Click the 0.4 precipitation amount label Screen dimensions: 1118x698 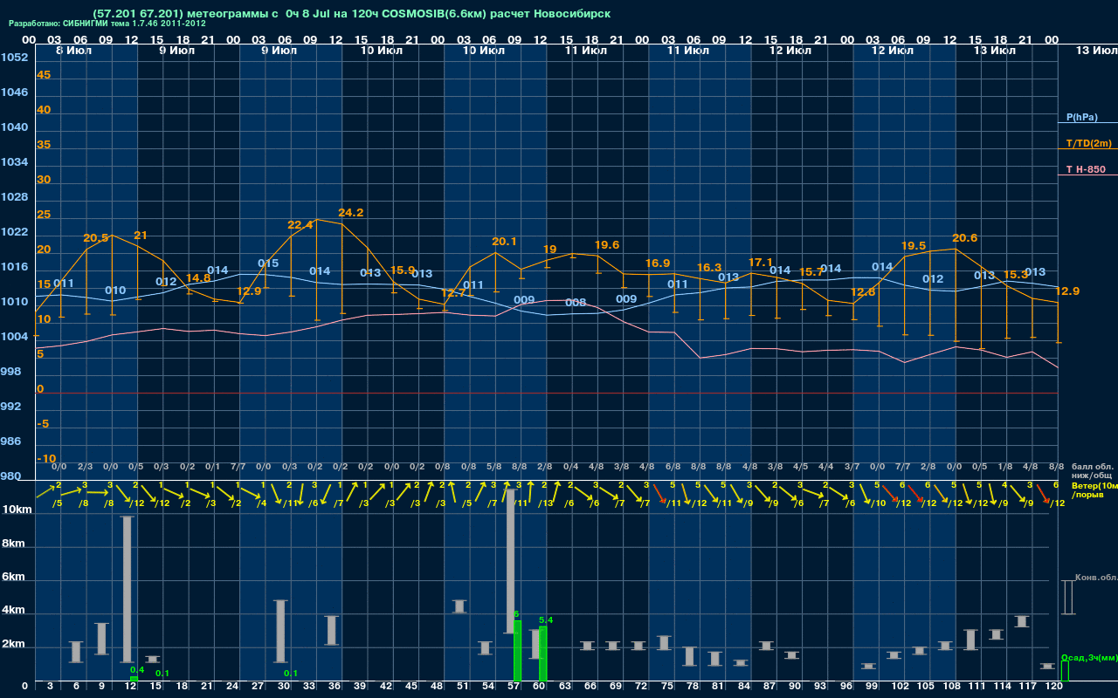pos(136,670)
